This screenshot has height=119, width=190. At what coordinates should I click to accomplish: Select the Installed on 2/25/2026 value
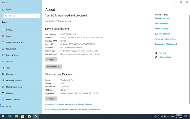[x=65, y=87]
